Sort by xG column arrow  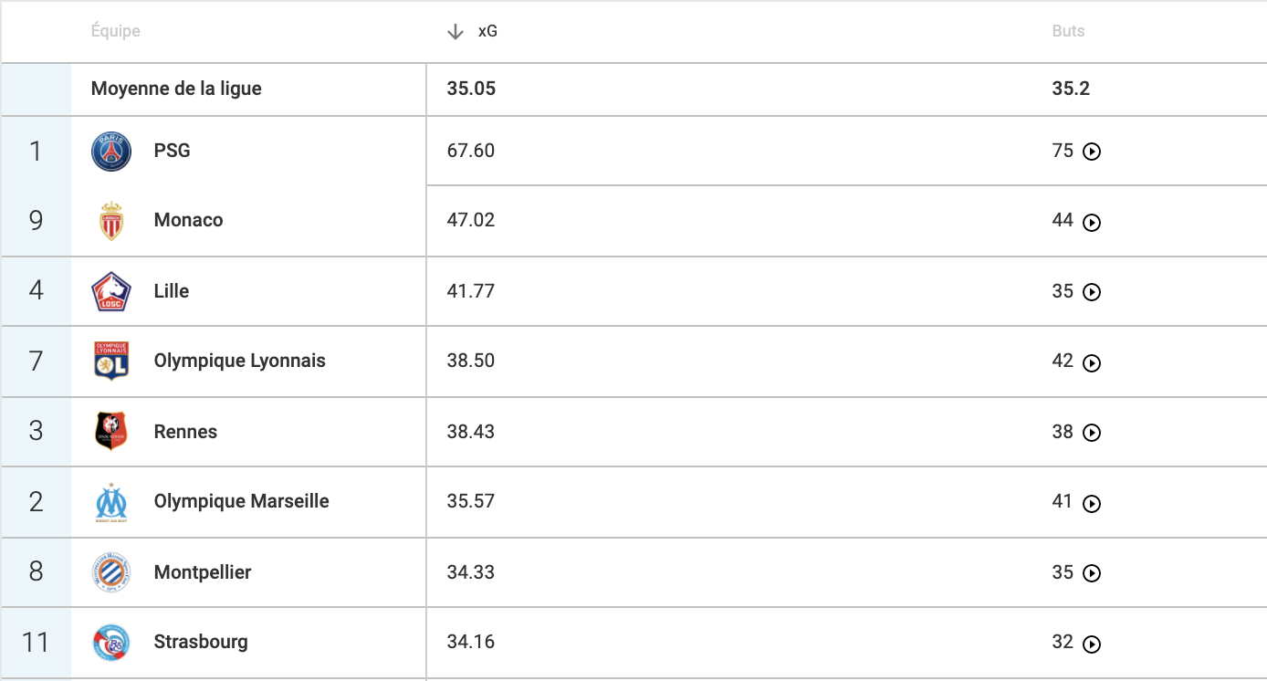455,32
